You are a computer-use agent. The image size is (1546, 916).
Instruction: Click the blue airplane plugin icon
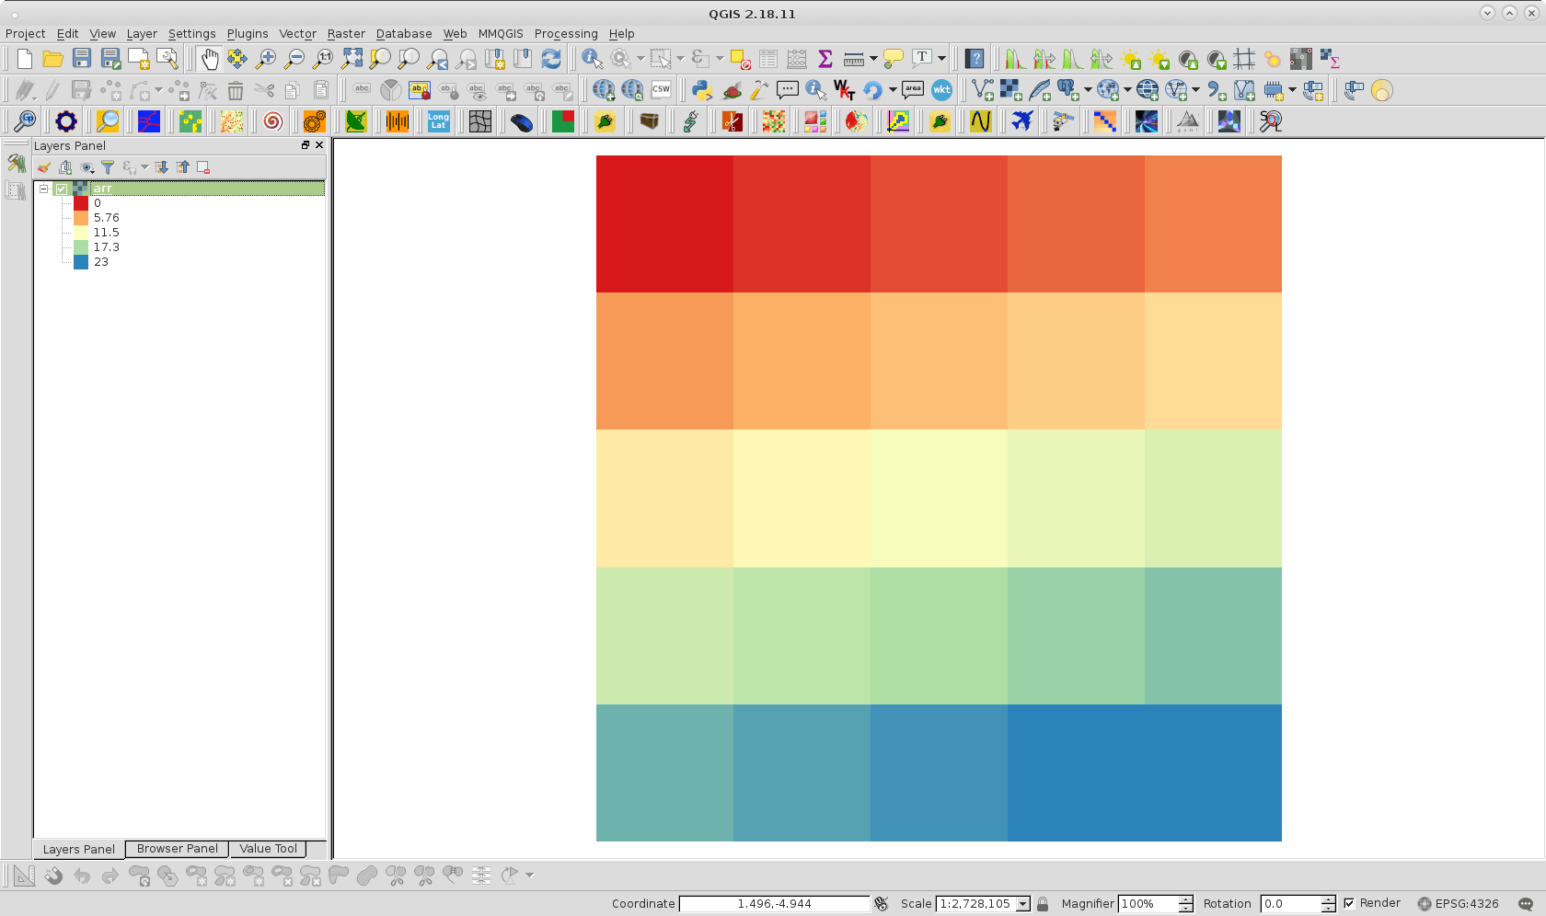pos(1021,121)
